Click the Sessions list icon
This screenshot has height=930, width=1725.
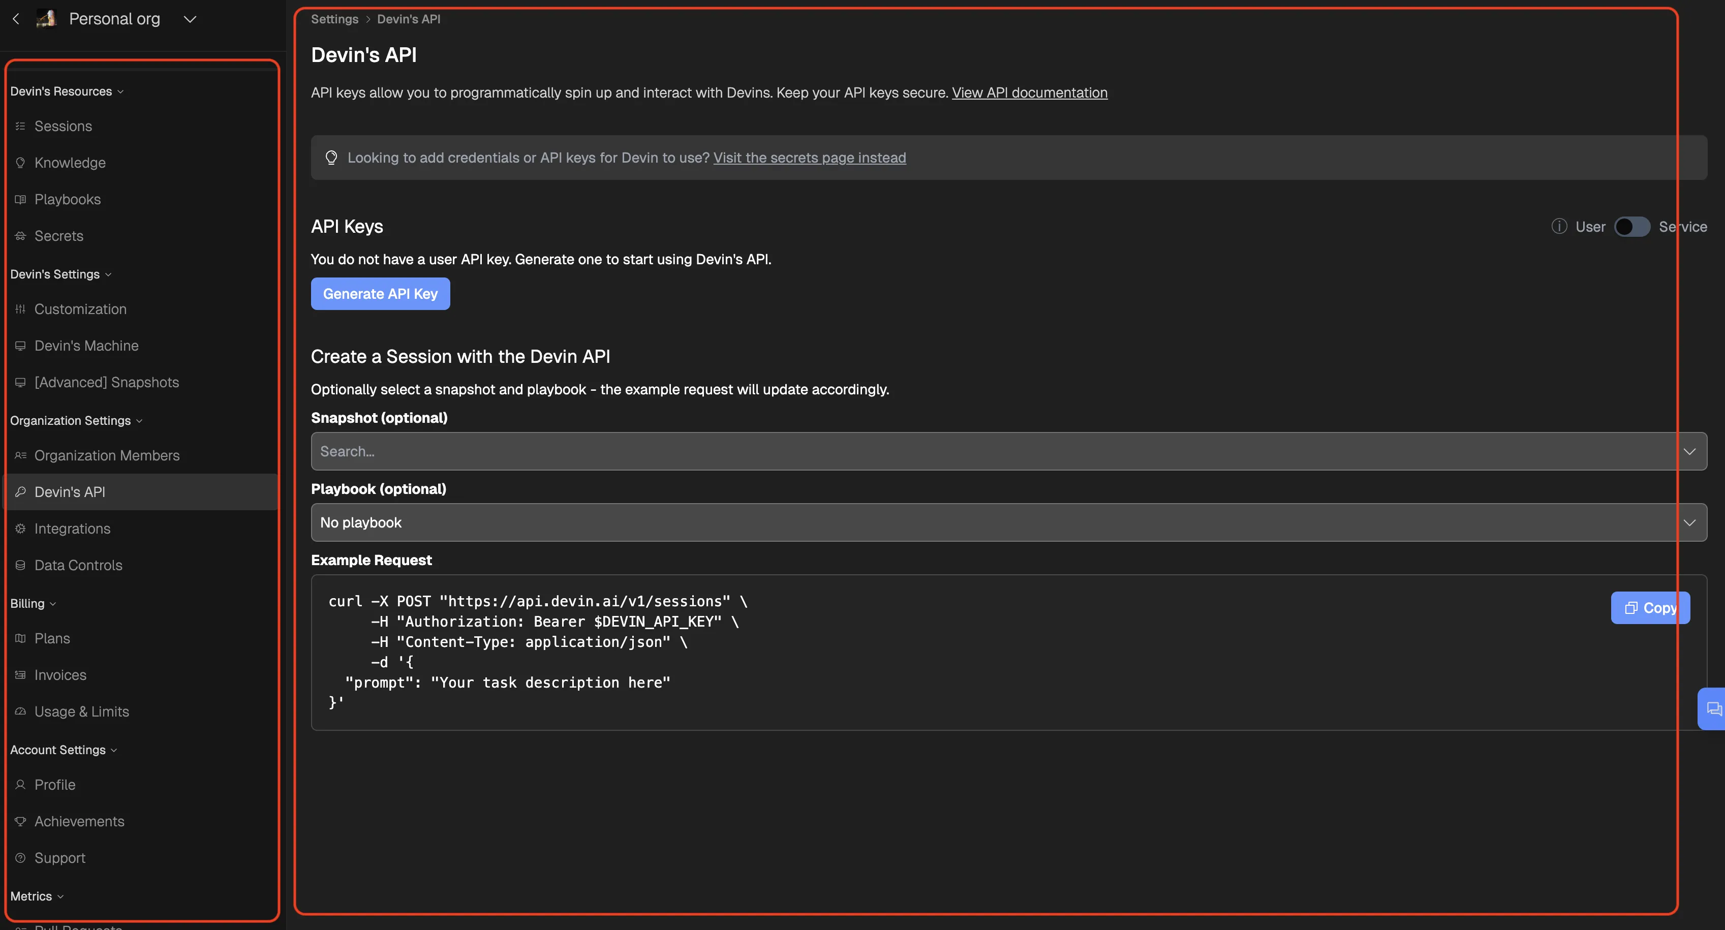20,126
